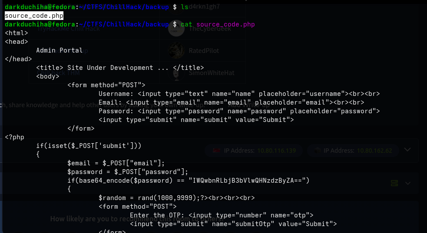Click RatedPilot's profile avatar
427x233 pixels.
176,51
